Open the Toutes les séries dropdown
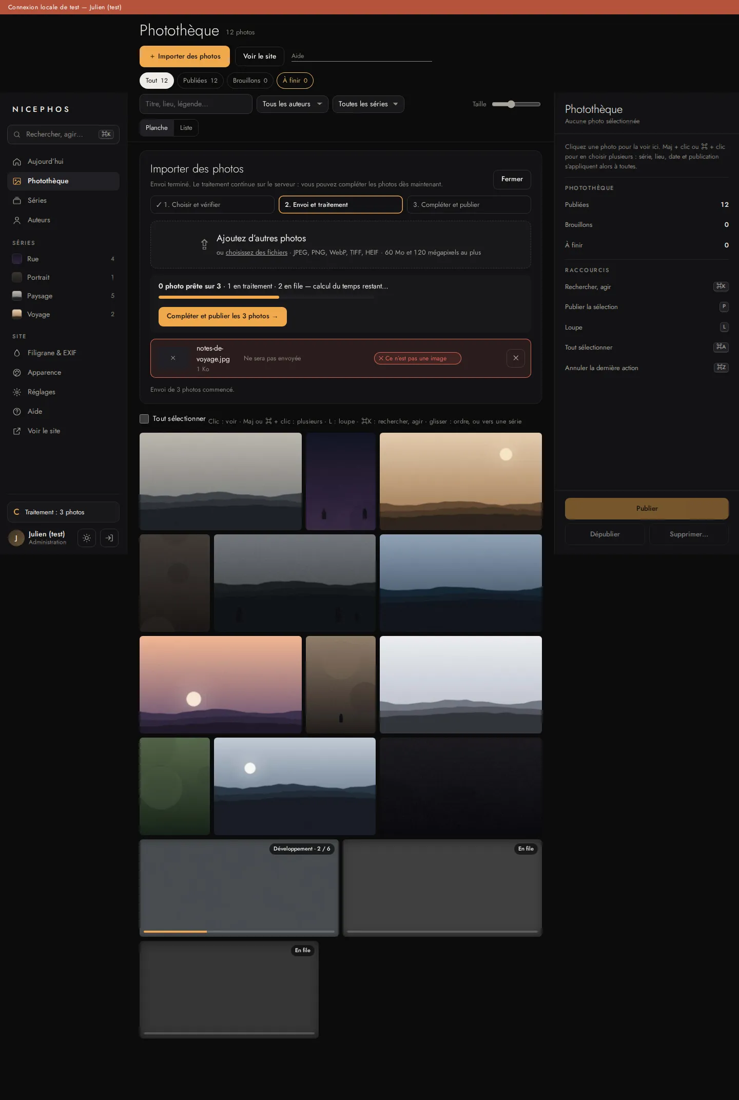The image size is (739, 1100). tap(368, 104)
